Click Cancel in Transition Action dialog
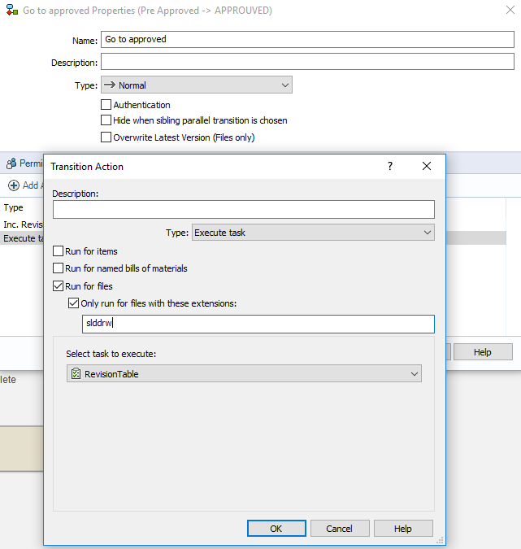This screenshot has height=549, width=521. click(x=339, y=529)
